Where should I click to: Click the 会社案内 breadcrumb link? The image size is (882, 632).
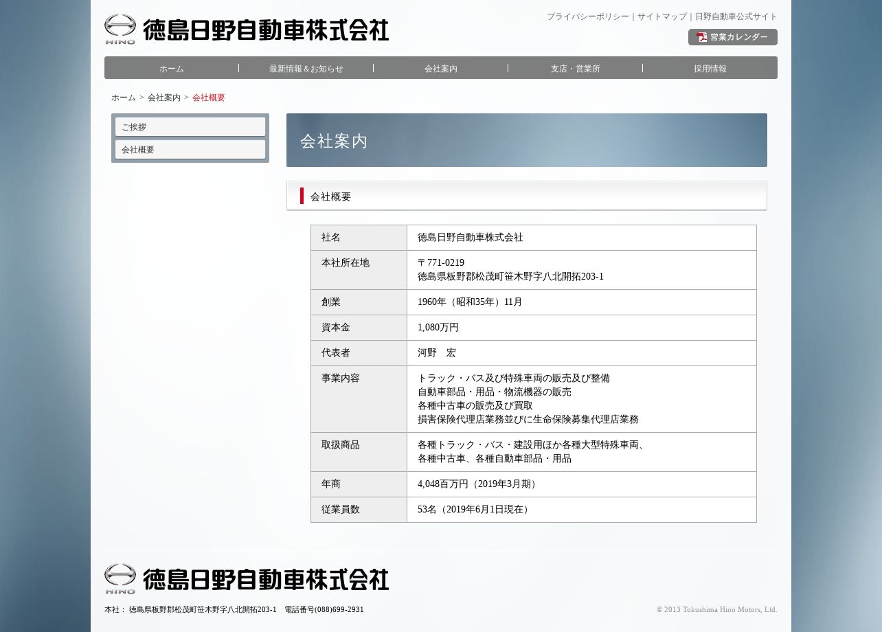click(164, 98)
